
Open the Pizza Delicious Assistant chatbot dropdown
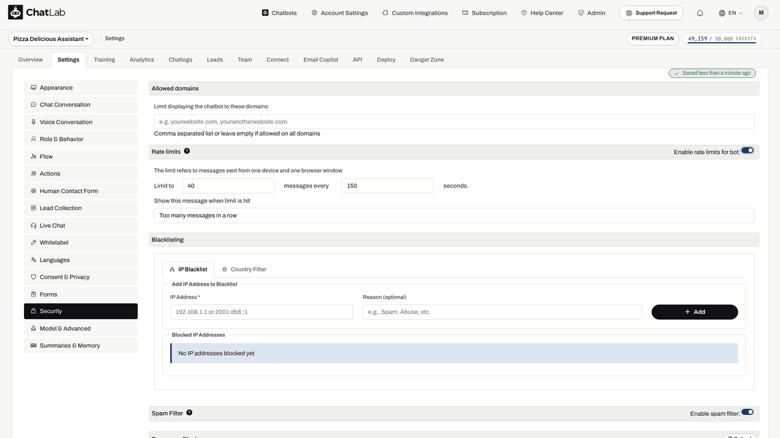(51, 39)
